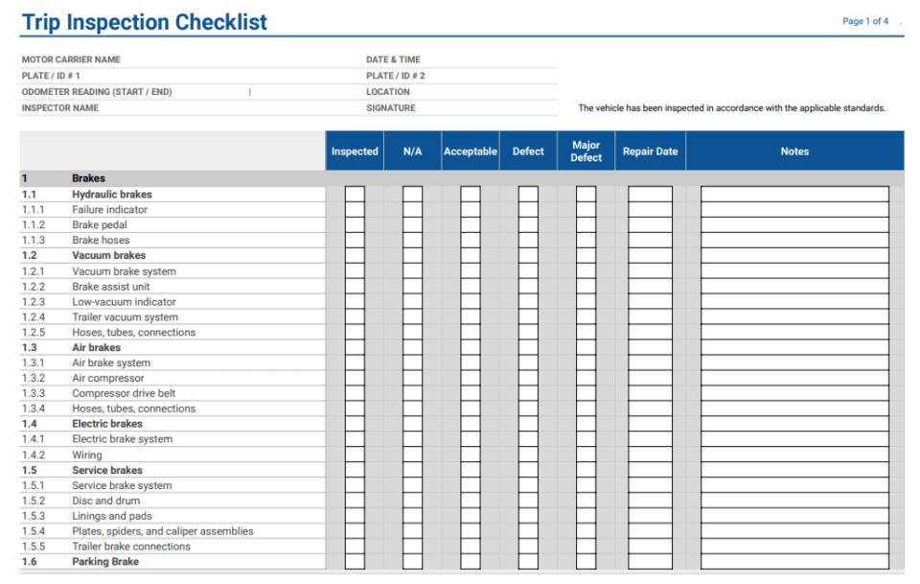Check Major Defect for Wiring
The image size is (920, 584).
(x=585, y=455)
